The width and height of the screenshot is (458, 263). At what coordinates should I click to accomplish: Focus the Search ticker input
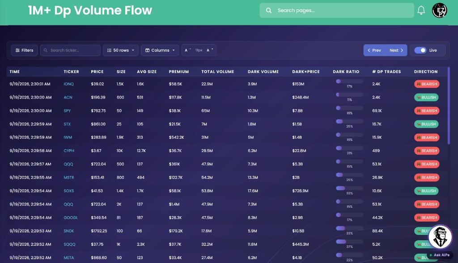70,50
